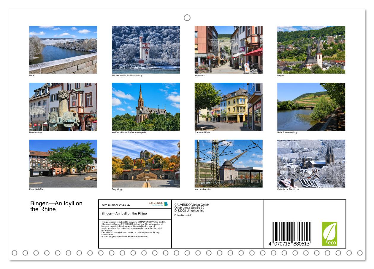Click the single-word caption "Nahe" under the snowy river photo
374x269 pixels.
pos(32,76)
